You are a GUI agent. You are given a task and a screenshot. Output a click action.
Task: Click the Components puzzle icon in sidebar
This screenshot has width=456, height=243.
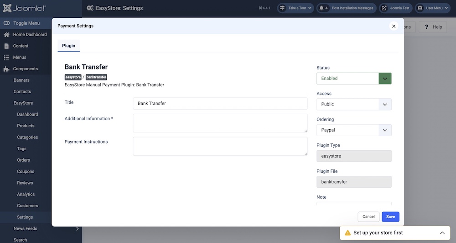[6, 69]
